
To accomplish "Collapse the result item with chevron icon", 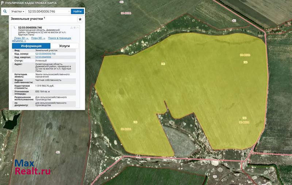I will (x=78, y=28).
